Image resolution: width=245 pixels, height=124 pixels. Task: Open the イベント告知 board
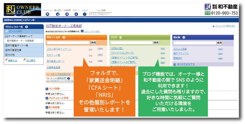point(180,49)
